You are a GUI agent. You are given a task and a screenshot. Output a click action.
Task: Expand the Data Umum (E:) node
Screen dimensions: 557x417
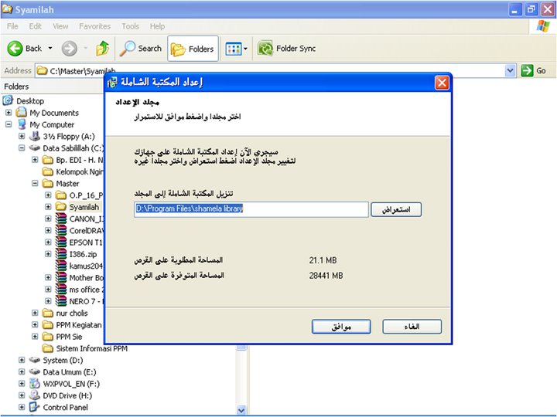tap(22, 372)
